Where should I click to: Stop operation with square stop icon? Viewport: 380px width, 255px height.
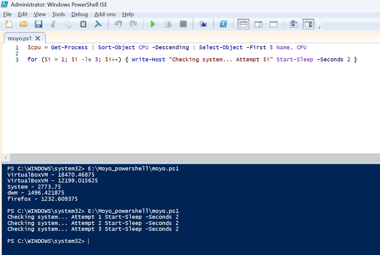pos(183,24)
